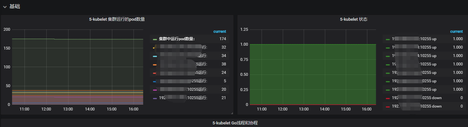This screenshot has width=468, height=127.
Task: Open dark blue swatch of series valued 5
Action: (x=155, y=81)
